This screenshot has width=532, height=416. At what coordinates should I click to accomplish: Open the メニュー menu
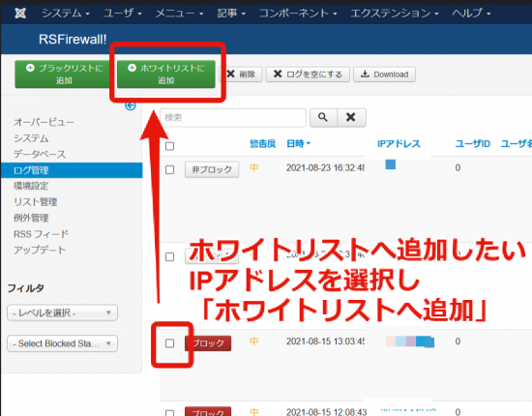179,14
